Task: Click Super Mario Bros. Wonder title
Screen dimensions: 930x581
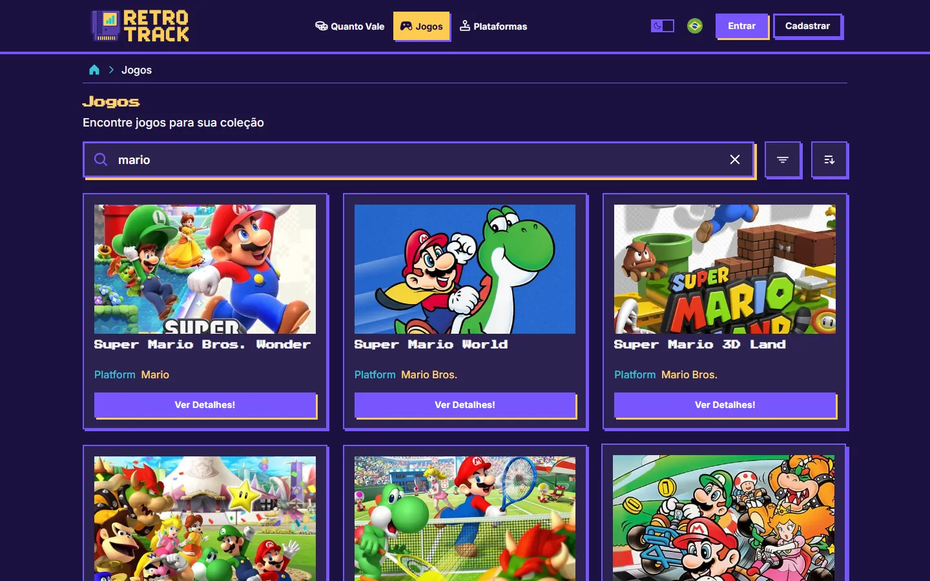Action: point(203,345)
